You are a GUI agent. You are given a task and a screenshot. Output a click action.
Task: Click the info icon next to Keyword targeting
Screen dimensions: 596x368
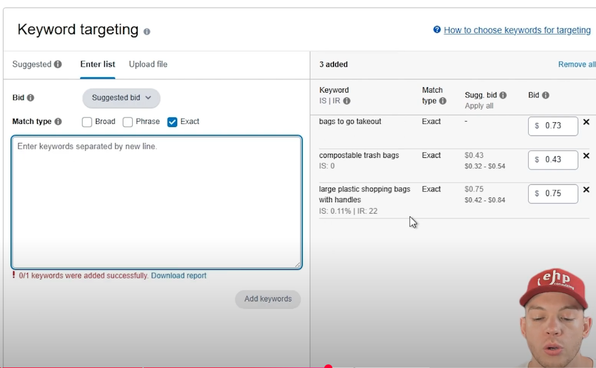click(146, 31)
